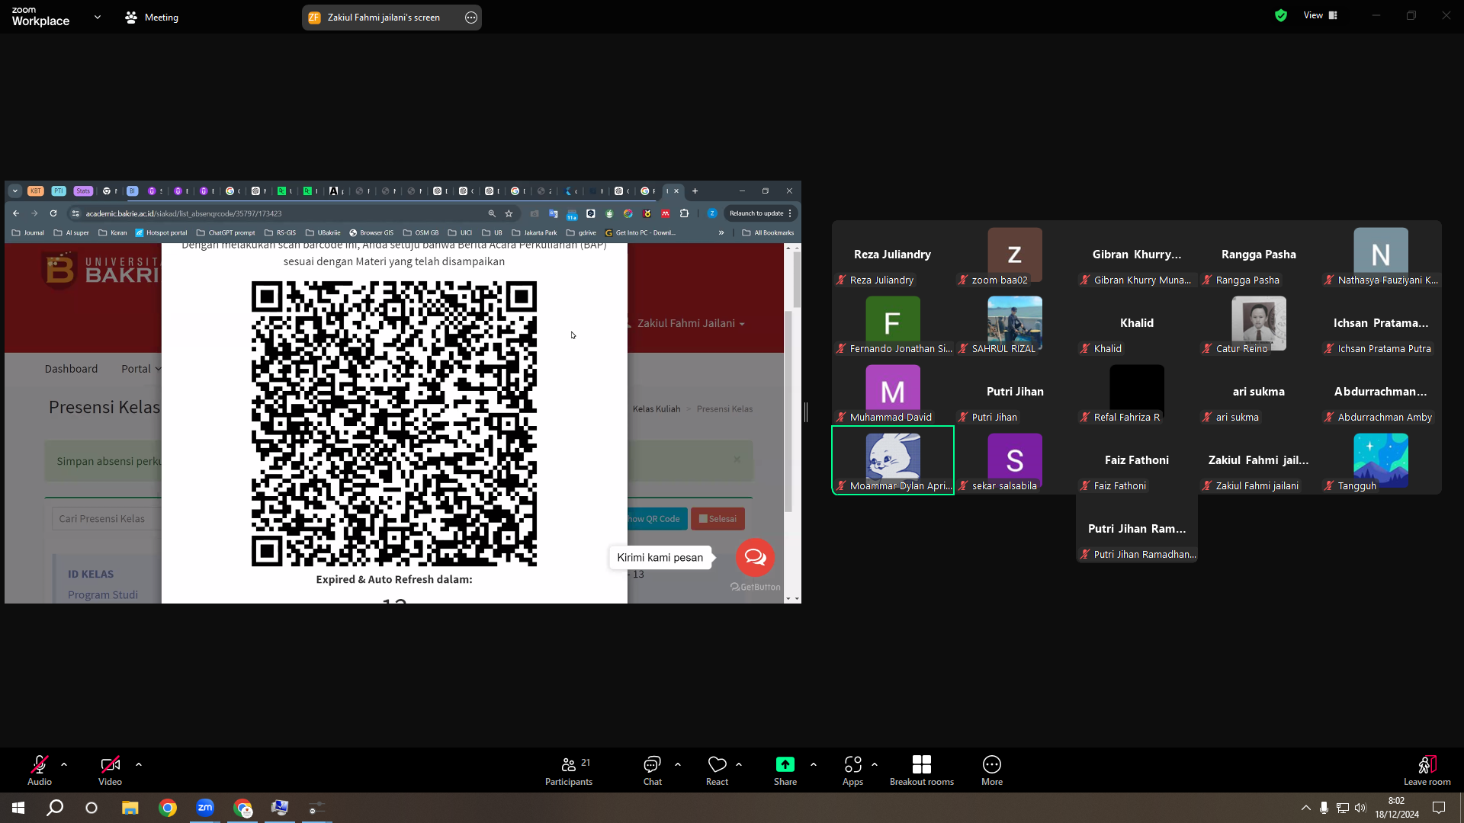Click the red Selesai button
1464x823 pixels.
(718, 519)
